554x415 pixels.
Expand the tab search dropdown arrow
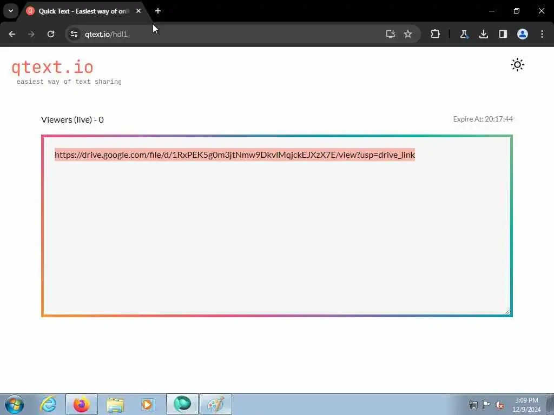[x=11, y=11]
